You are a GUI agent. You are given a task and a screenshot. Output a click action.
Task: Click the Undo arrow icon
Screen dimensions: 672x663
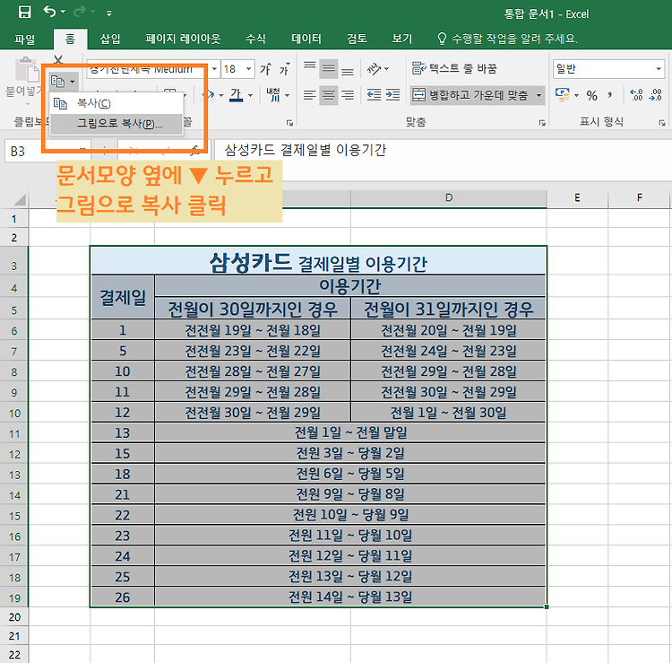click(49, 12)
